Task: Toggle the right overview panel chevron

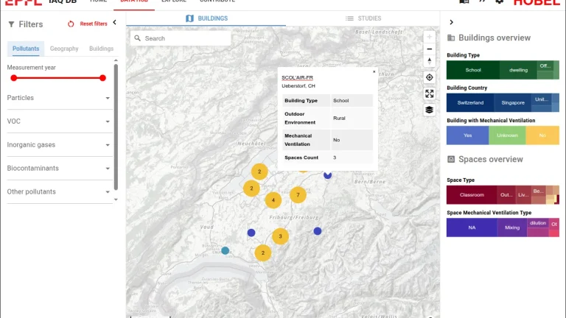Action: tap(451, 23)
